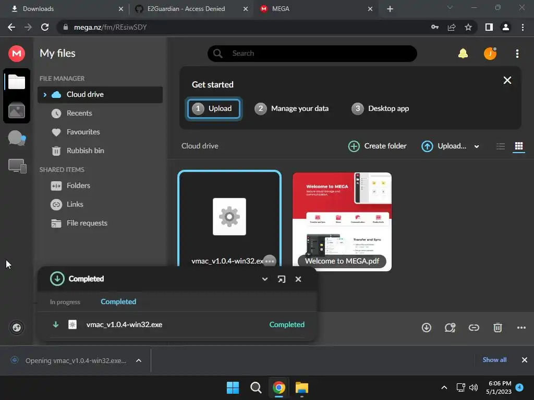This screenshot has width=534, height=400.
Task: Expand the Cloud drive tree chevron
Action: 45,95
